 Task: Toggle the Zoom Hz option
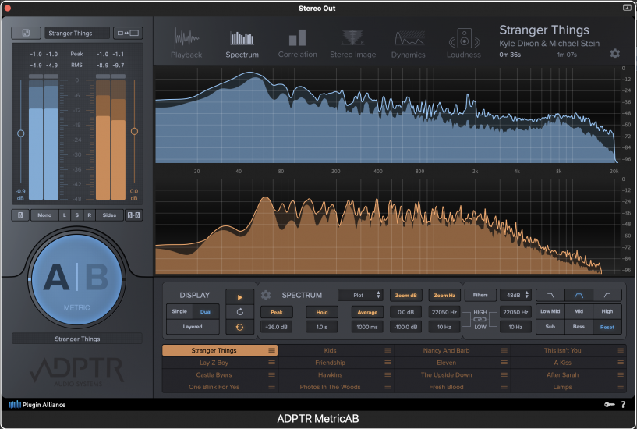tap(443, 296)
